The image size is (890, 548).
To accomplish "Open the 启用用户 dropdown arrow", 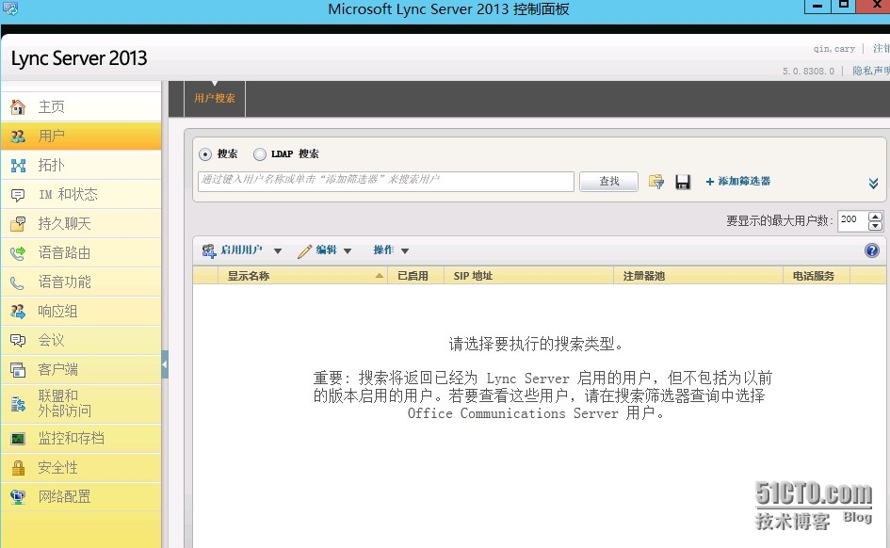I will click(x=278, y=250).
